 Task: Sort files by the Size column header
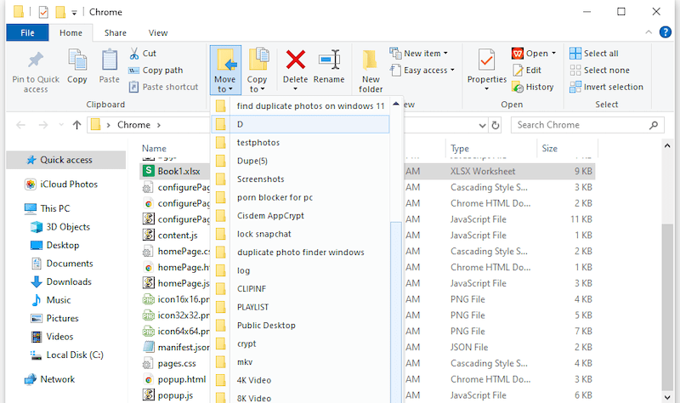550,149
